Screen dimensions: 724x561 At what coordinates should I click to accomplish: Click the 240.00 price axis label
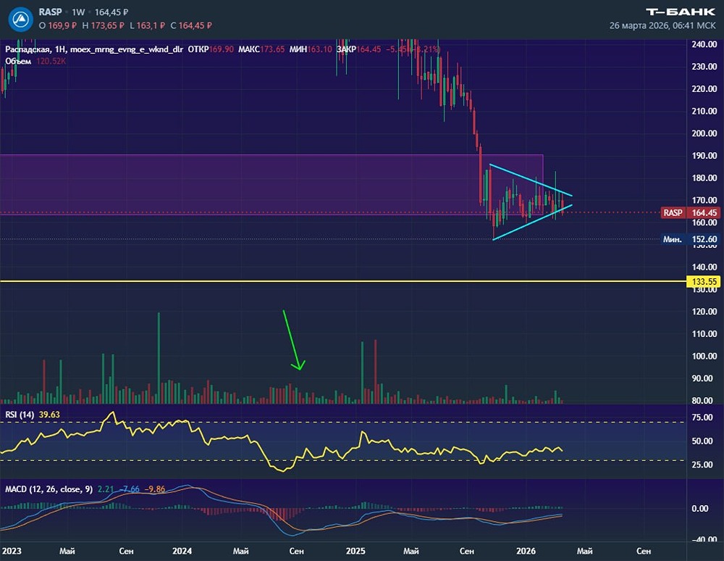704,44
